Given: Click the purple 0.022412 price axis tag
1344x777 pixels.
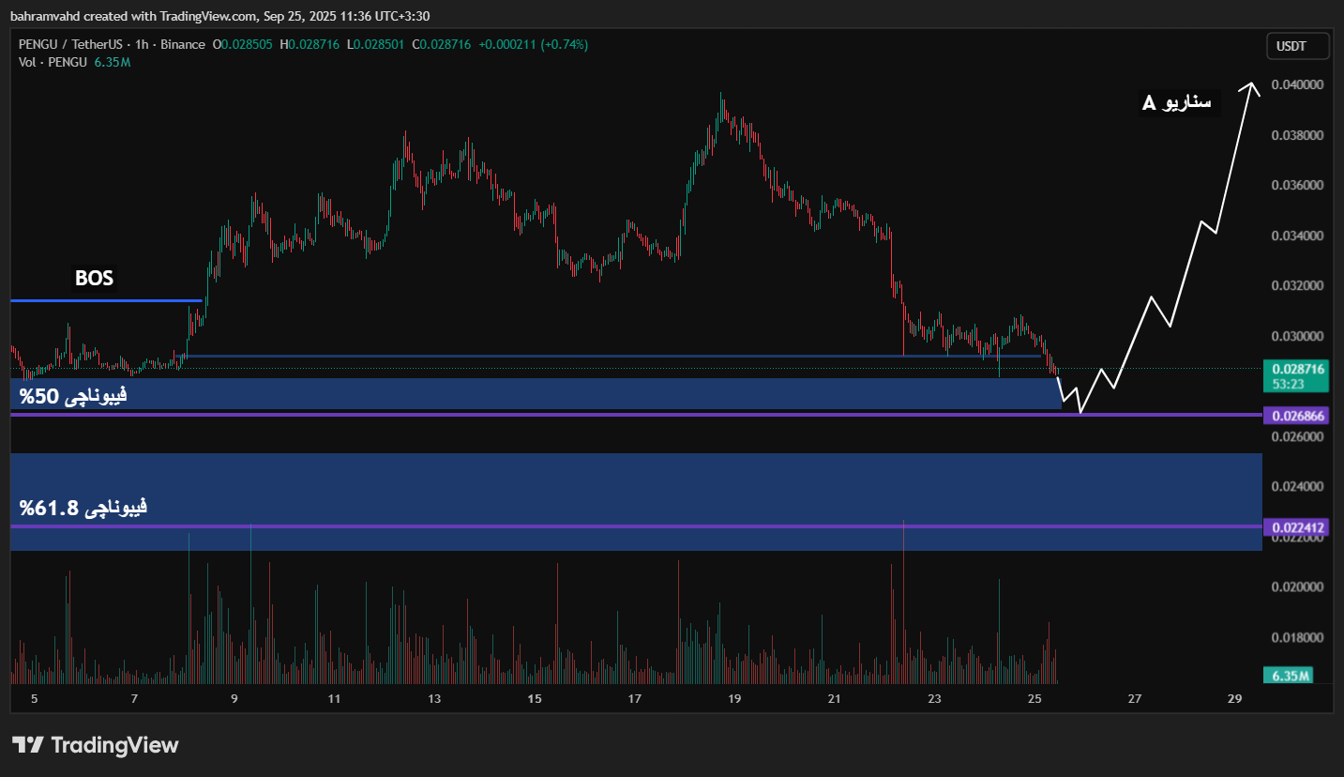Looking at the screenshot, I should click(1295, 527).
